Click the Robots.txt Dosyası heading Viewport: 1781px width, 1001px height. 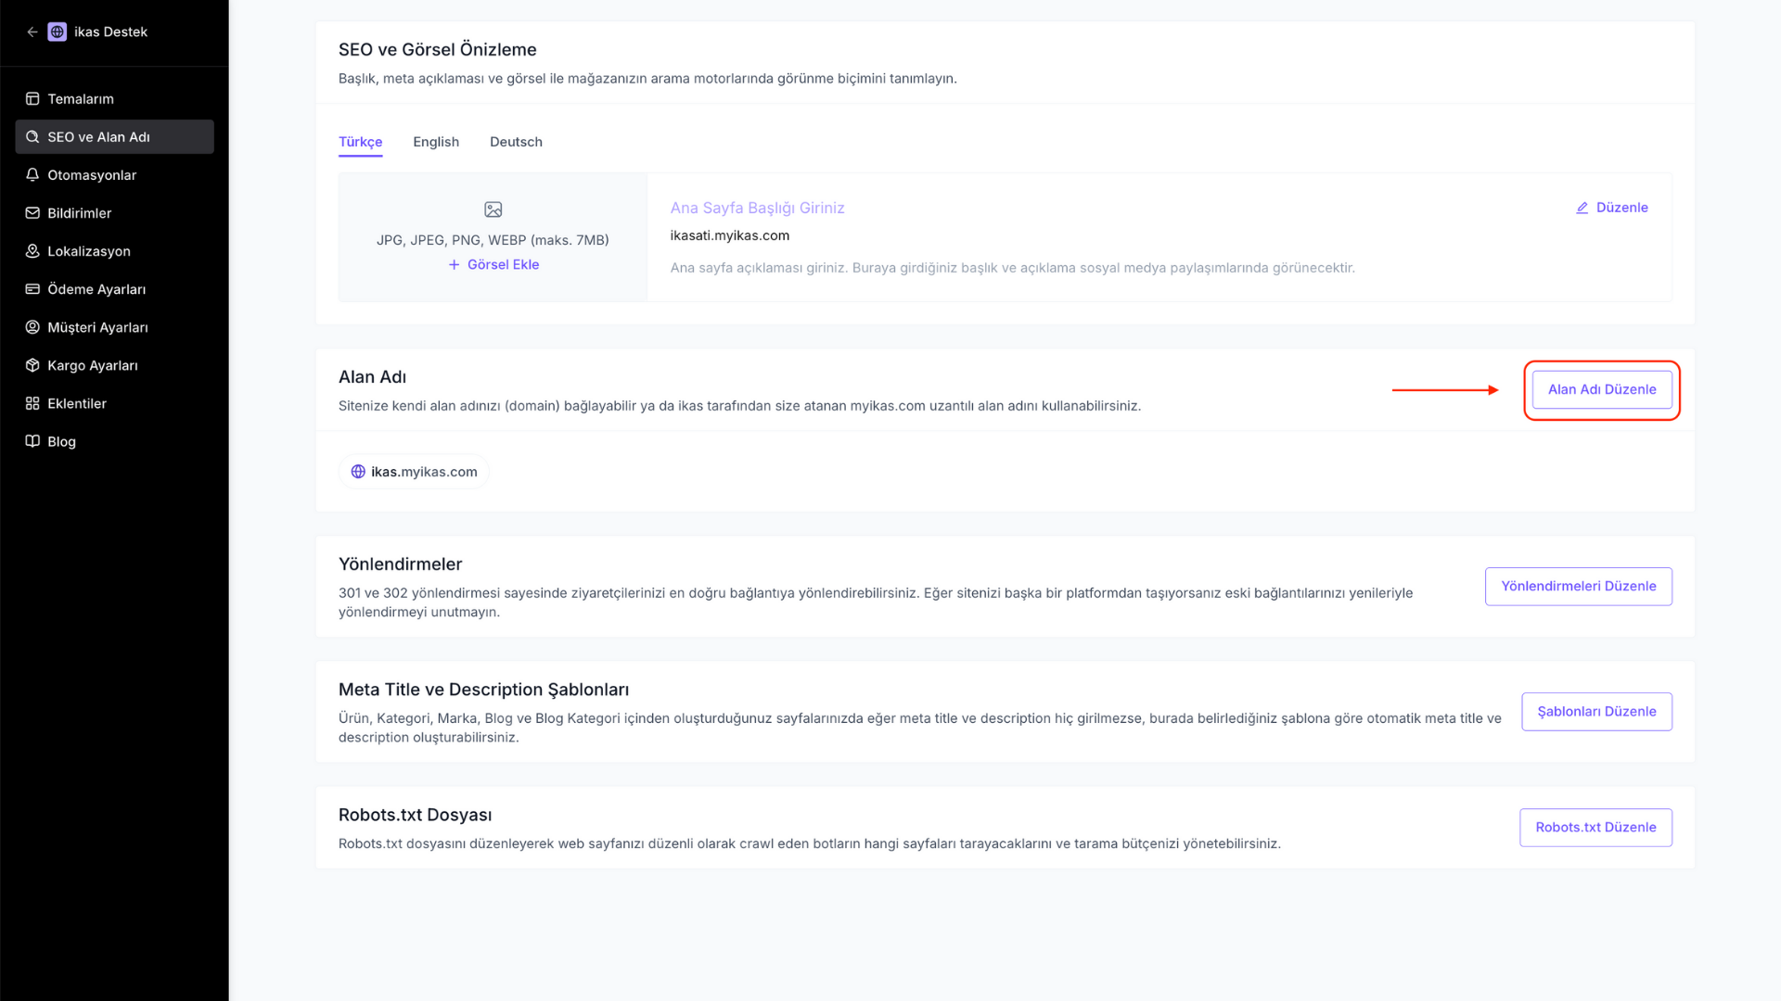[x=415, y=815]
